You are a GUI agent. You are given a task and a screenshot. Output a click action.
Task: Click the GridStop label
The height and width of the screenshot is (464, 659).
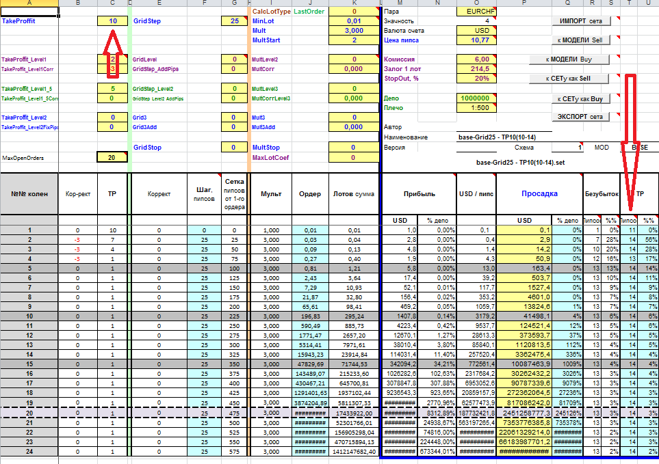point(147,147)
